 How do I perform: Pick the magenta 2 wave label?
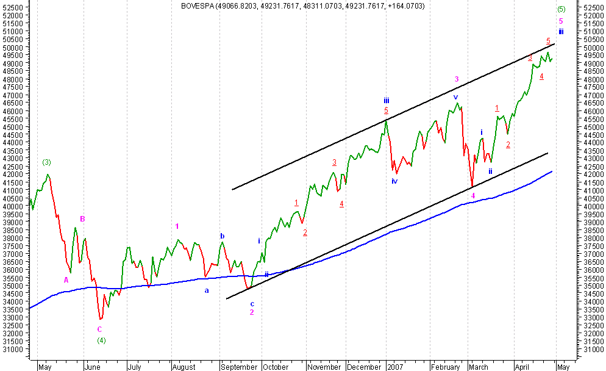pyautogui.click(x=252, y=312)
